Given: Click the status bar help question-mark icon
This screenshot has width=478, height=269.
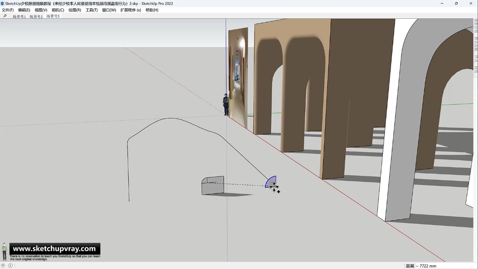Looking at the screenshot, I should 3,265.
